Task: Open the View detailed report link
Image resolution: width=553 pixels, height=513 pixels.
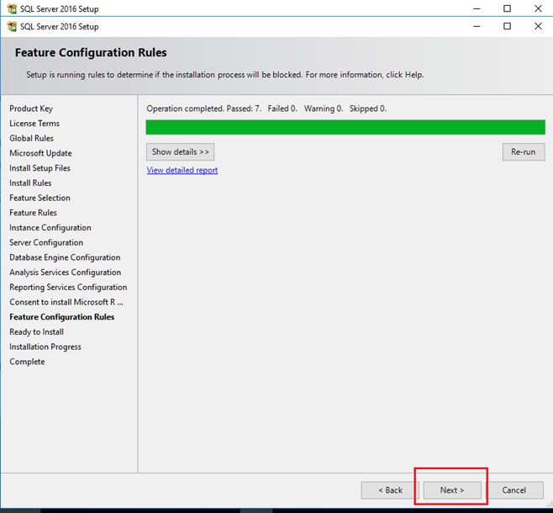Action: tap(182, 170)
